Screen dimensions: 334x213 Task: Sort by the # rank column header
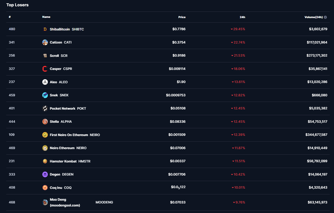(x=10, y=17)
